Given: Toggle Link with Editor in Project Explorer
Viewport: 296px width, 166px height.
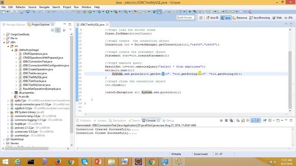Looking at the screenshot, I should (57, 30).
